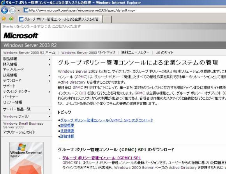Click the browser Back arrow button

coord(4,10)
